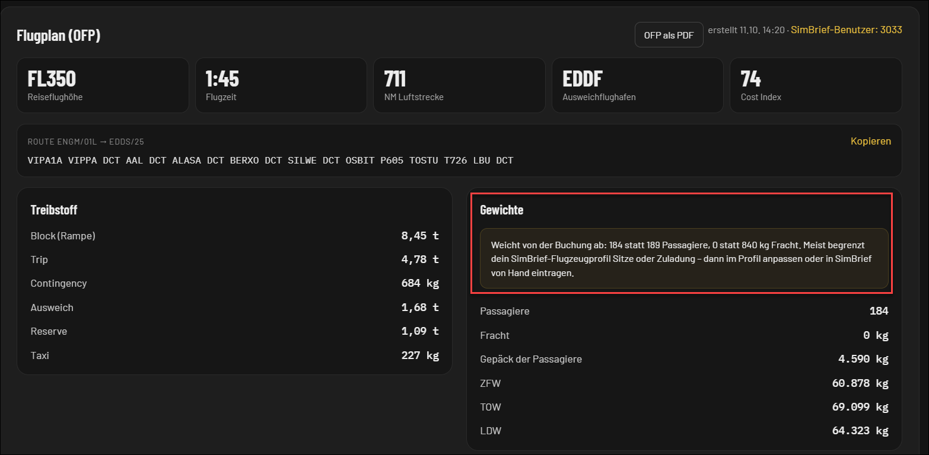Click the "Weicht von der Buchung ab" warning message
929x455 pixels.
[x=684, y=259]
